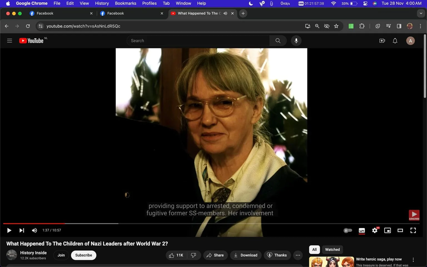The width and height of the screenshot is (427, 267).
Task: Open the View menu
Action: tap(84, 3)
